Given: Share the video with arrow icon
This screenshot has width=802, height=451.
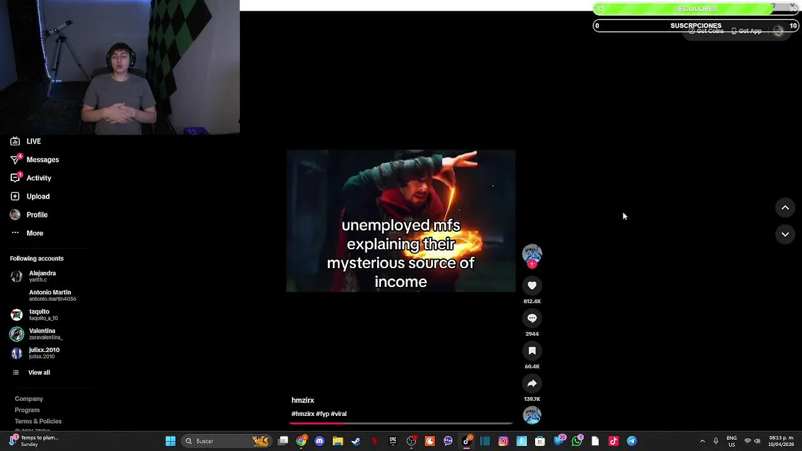Looking at the screenshot, I should point(532,383).
